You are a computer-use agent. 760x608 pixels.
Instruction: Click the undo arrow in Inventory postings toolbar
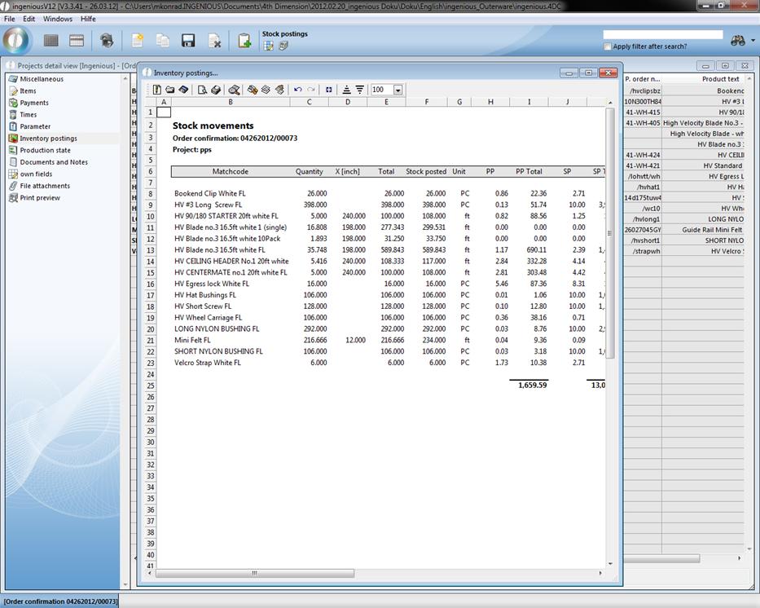click(x=297, y=90)
